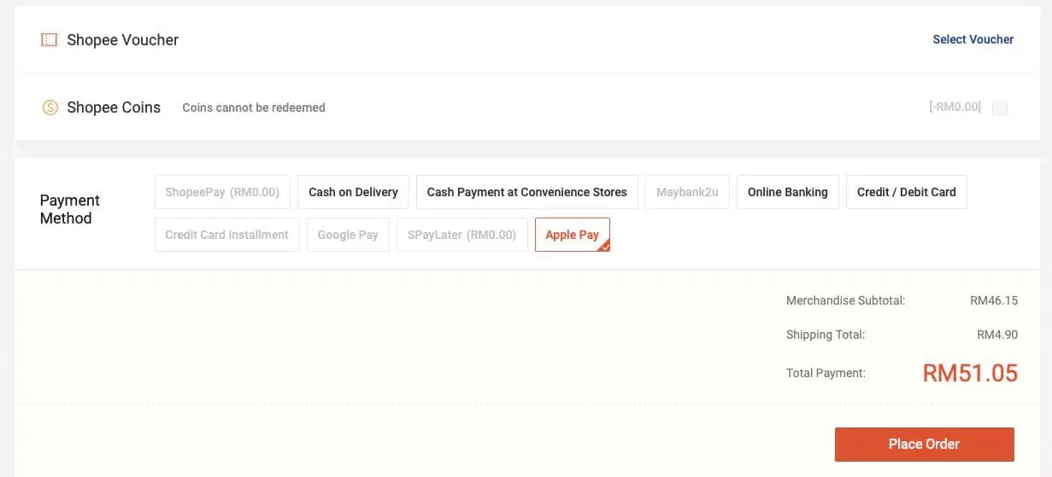Choose Online Banking payment option
Screen dimensions: 1052x477
click(x=787, y=192)
